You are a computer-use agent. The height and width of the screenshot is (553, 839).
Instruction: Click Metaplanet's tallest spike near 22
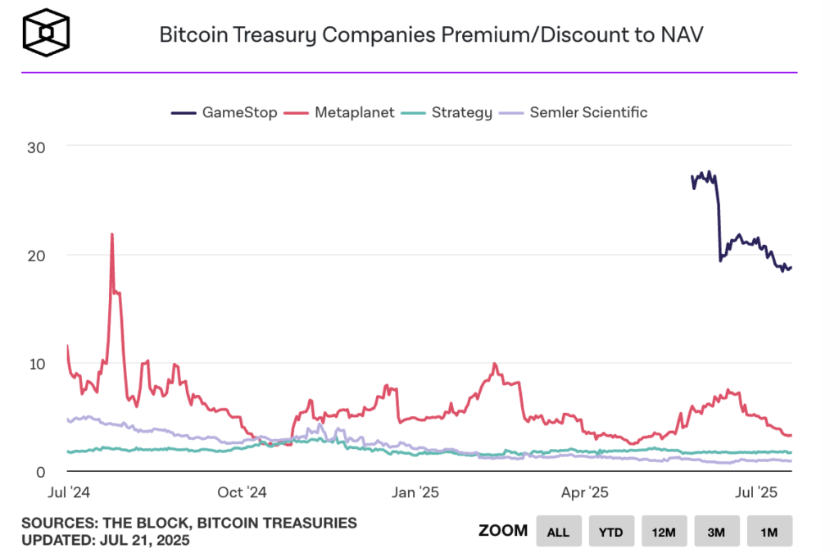111,236
